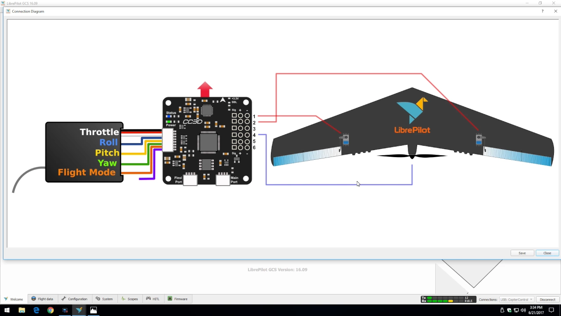Viewport: 561px width, 316px height.
Task: Open the Scopes tab
Action: (x=130, y=299)
